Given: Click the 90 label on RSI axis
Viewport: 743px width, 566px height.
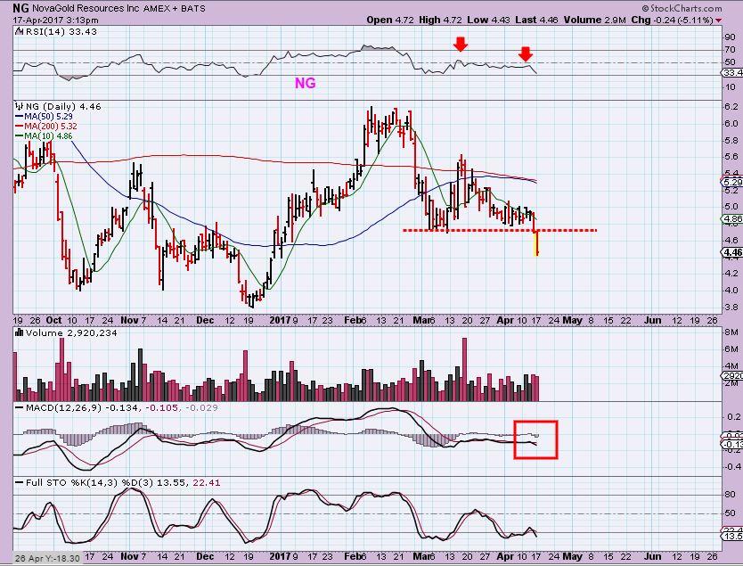Looking at the screenshot, I should pos(730,37).
